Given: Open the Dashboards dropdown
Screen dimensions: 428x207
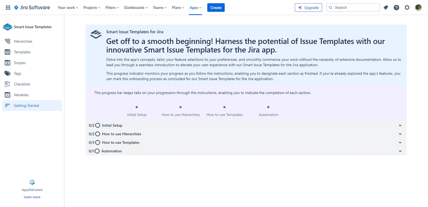Looking at the screenshot, I should tap(136, 7).
